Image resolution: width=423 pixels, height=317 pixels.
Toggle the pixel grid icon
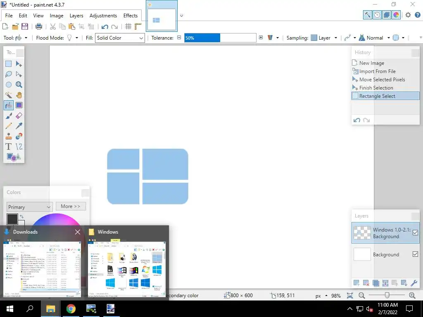click(x=128, y=26)
